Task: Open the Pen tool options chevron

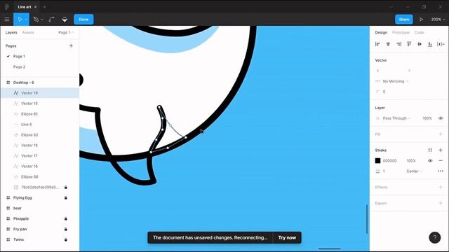Action: coord(42,20)
